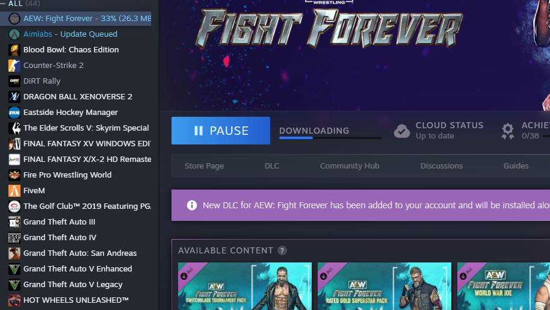This screenshot has height=310, width=550.
Task: Collapse the ALL games category
Action: pos(3,4)
